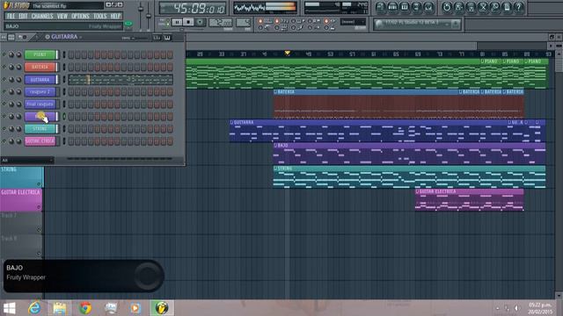The image size is (563, 316).
Task: Select the GUITAR ELECTRICA channel button
Action: click(40, 141)
